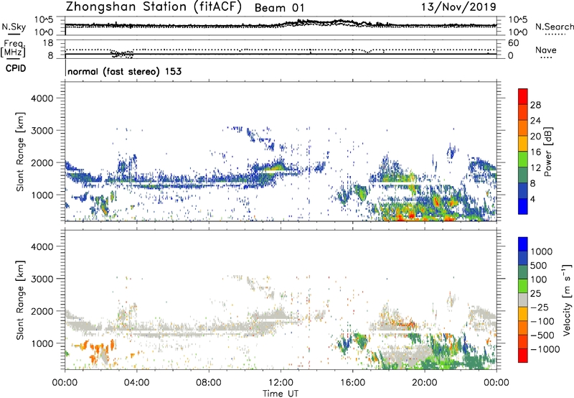
Task: Click the '08:00' time axis label
Action: click(209, 383)
